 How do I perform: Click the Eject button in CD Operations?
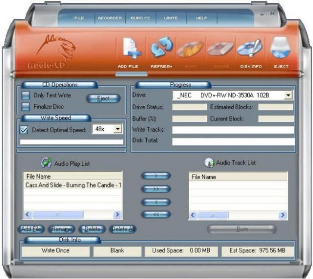click(103, 98)
